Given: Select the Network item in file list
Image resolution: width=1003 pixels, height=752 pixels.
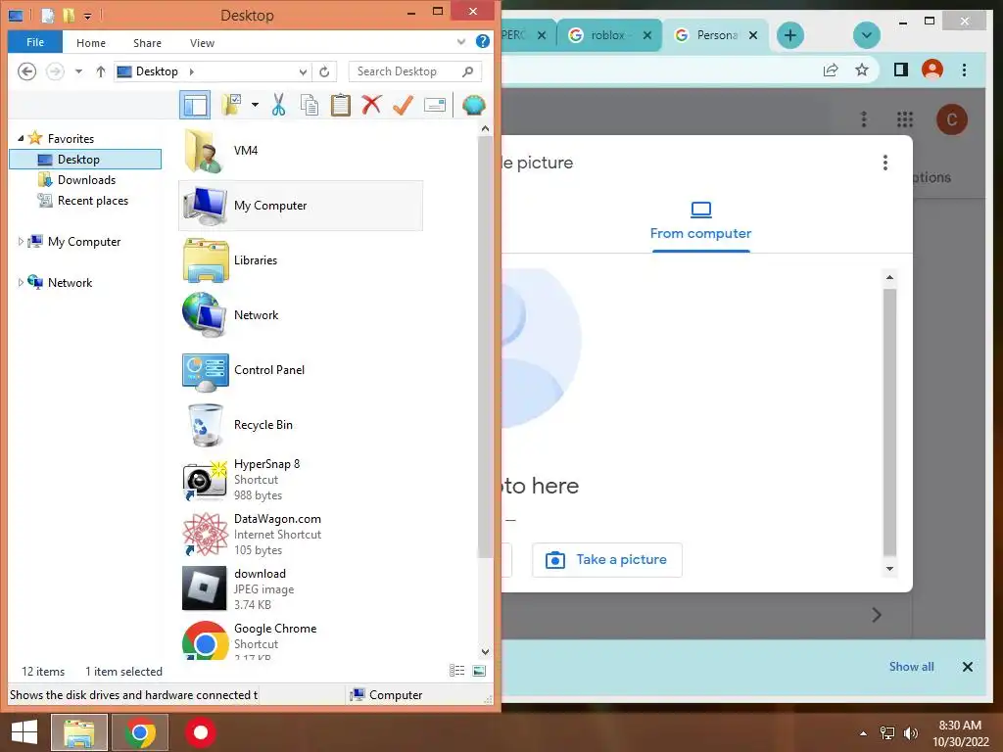Looking at the screenshot, I should (x=301, y=315).
